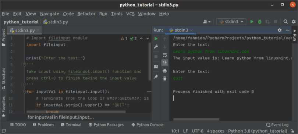Clear all console output trash icon
This screenshot has height=134, width=298.
[x=165, y=78]
